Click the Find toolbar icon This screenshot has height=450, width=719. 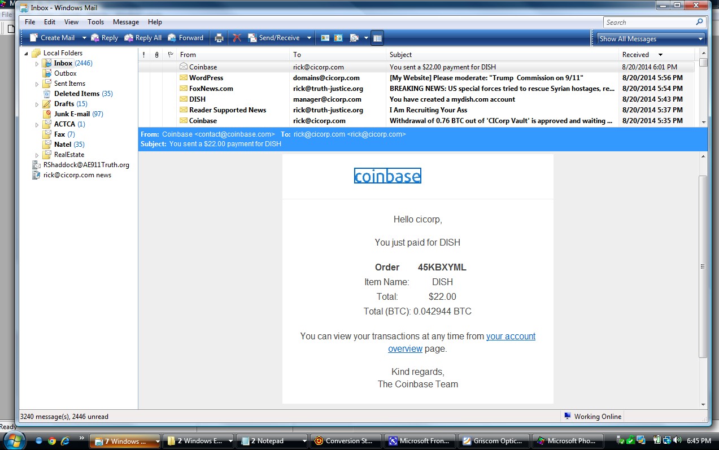pos(354,38)
